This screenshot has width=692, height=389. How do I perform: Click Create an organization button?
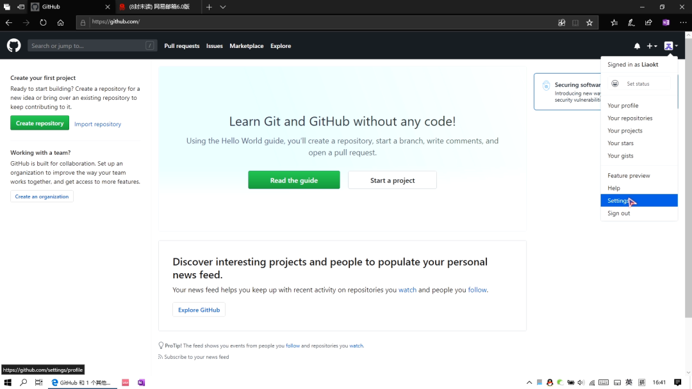(x=42, y=196)
